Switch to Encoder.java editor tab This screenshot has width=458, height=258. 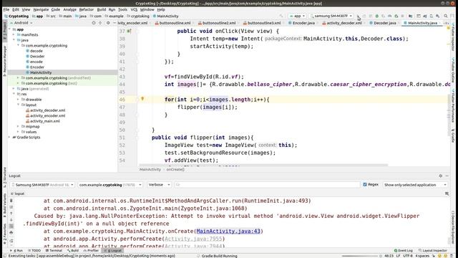[303, 23]
